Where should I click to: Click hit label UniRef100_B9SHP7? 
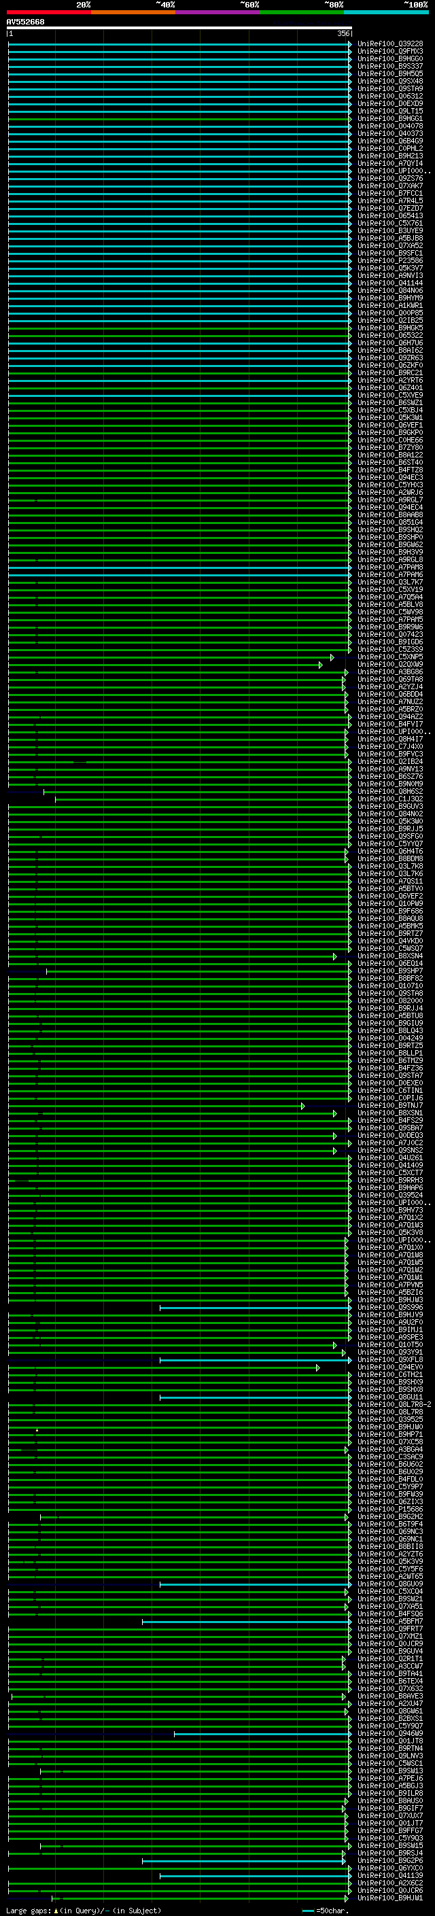pyautogui.click(x=389, y=971)
